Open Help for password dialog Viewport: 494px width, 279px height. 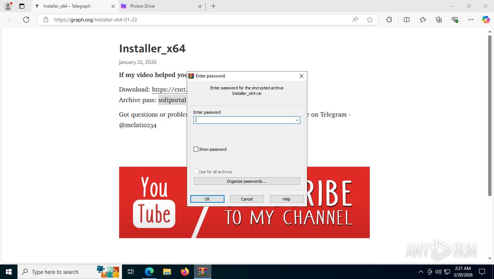[287, 199]
